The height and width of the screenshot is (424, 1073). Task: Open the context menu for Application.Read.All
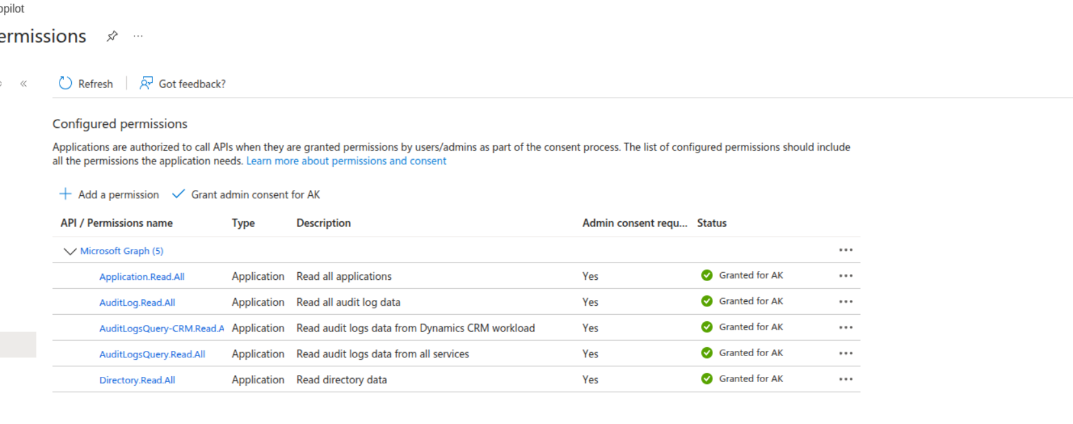(845, 276)
